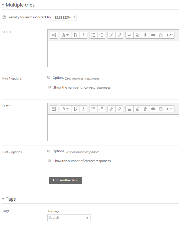Click the link icon in Hint 2 editor
The height and width of the screenshot is (225, 179).
pyautogui.click(x=111, y=109)
